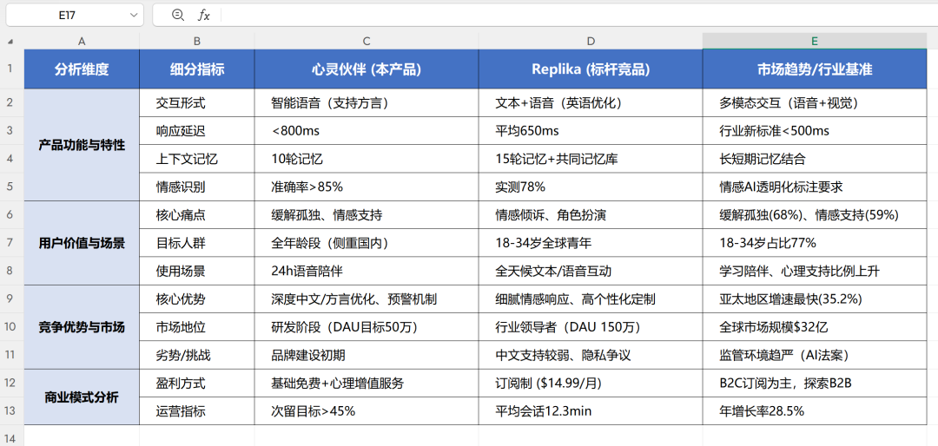
Task: Select row 14 header number
Action: (x=11, y=436)
